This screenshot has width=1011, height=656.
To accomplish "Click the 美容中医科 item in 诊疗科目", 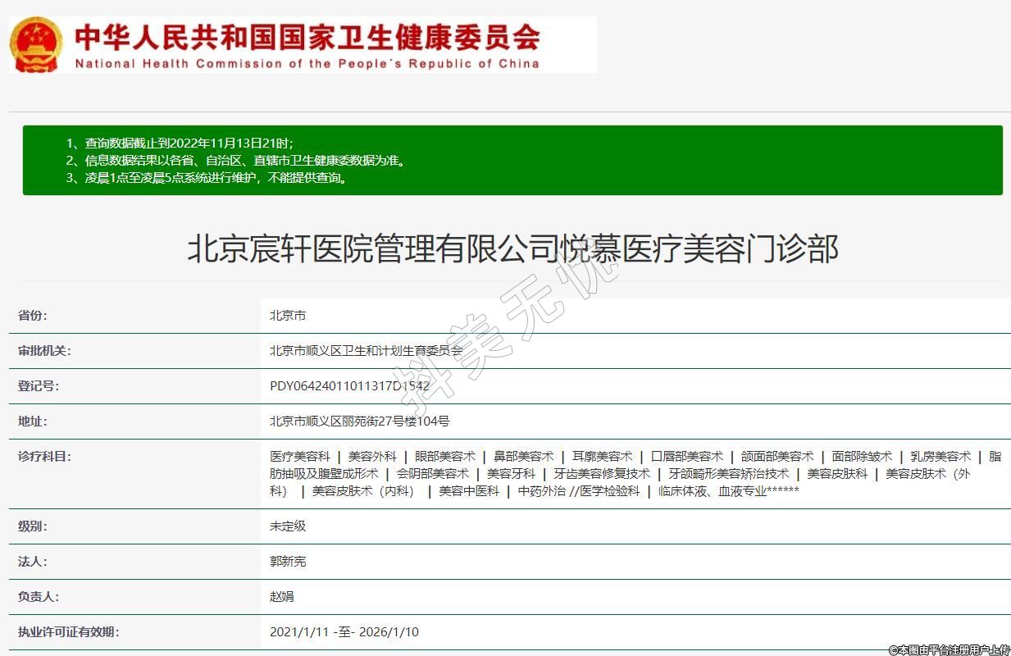I will [468, 491].
